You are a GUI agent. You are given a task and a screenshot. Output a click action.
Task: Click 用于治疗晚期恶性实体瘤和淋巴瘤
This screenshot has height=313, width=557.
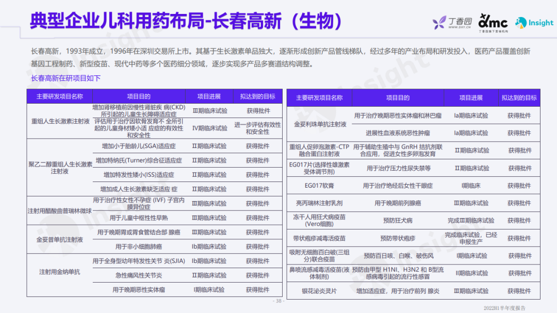pyautogui.click(x=398, y=116)
